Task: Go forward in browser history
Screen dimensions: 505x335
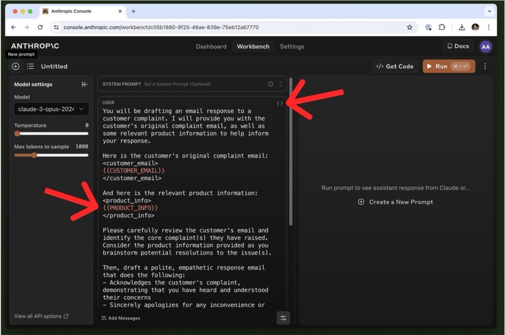Action: tap(26, 27)
